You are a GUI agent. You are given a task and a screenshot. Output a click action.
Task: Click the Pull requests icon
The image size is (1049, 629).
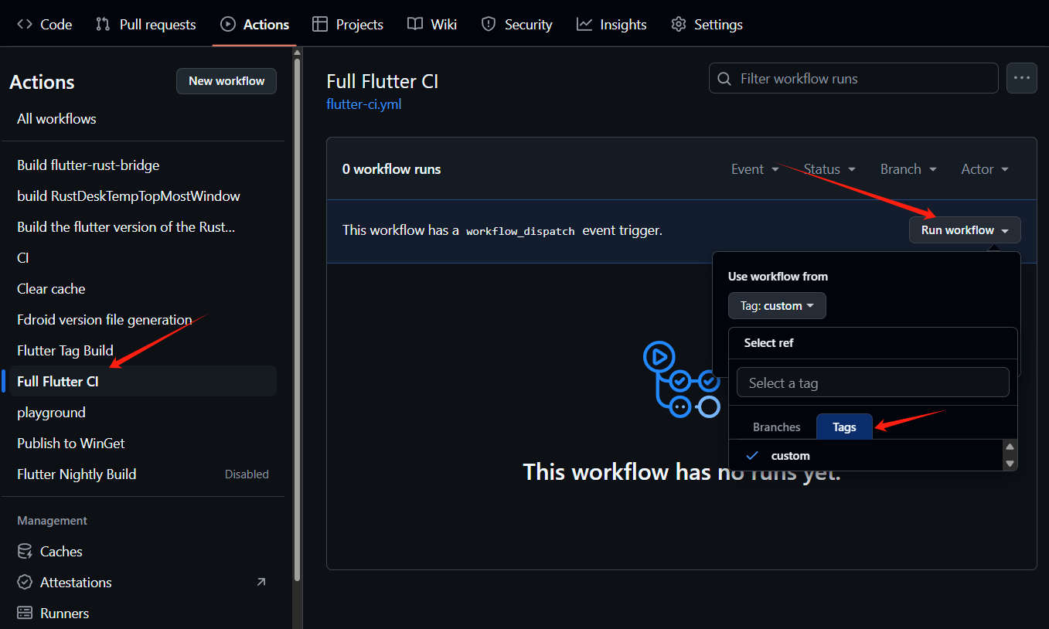click(x=103, y=25)
